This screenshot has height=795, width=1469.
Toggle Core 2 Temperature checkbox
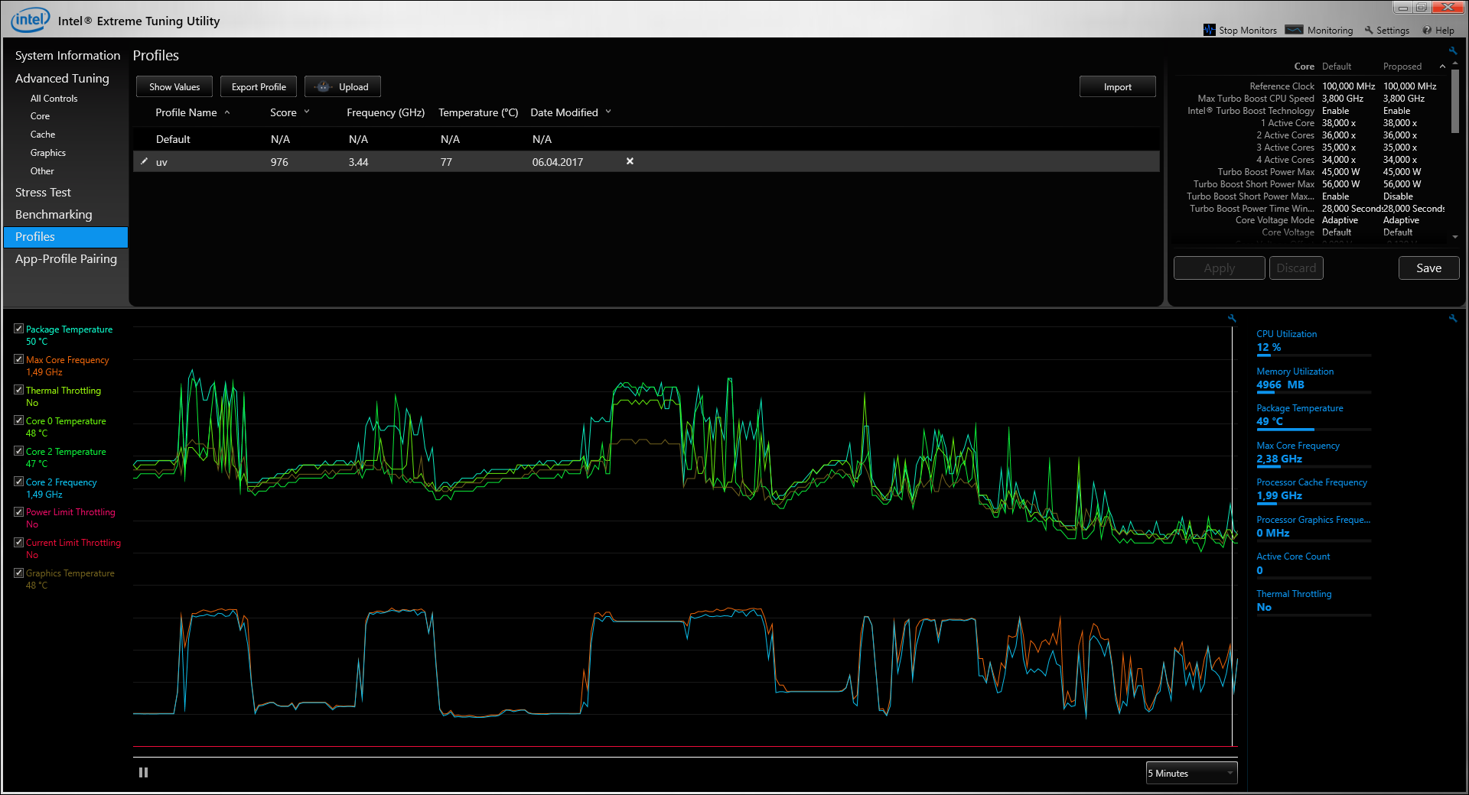point(18,451)
